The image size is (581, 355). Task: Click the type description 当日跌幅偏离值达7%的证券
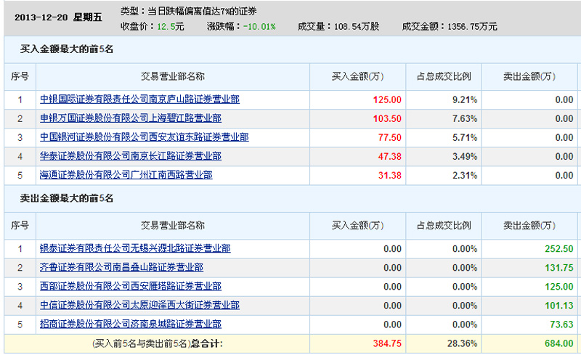203,12
